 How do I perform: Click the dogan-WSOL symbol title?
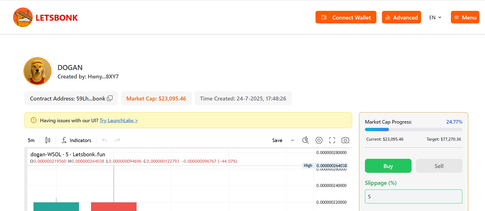point(68,154)
